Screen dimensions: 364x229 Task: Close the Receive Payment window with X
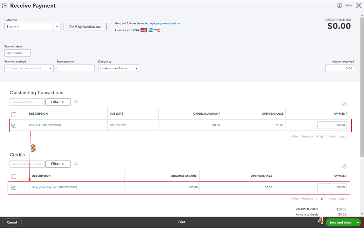(359, 5)
